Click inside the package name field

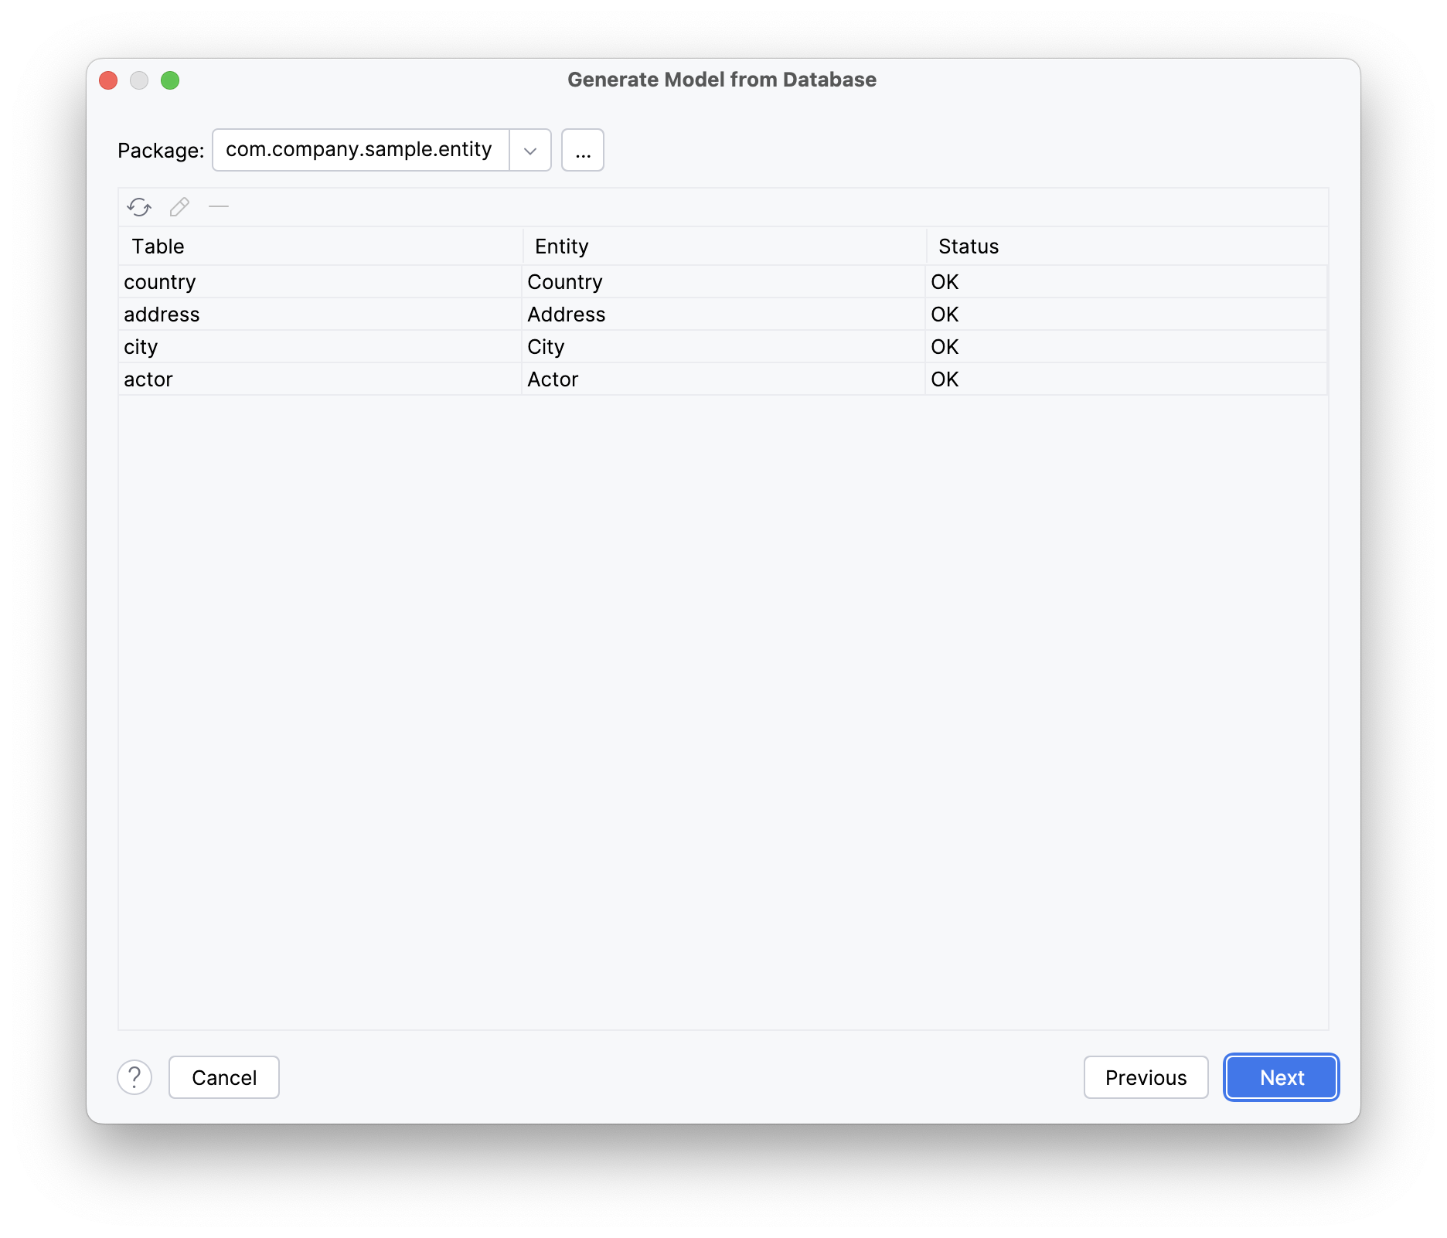pos(359,150)
